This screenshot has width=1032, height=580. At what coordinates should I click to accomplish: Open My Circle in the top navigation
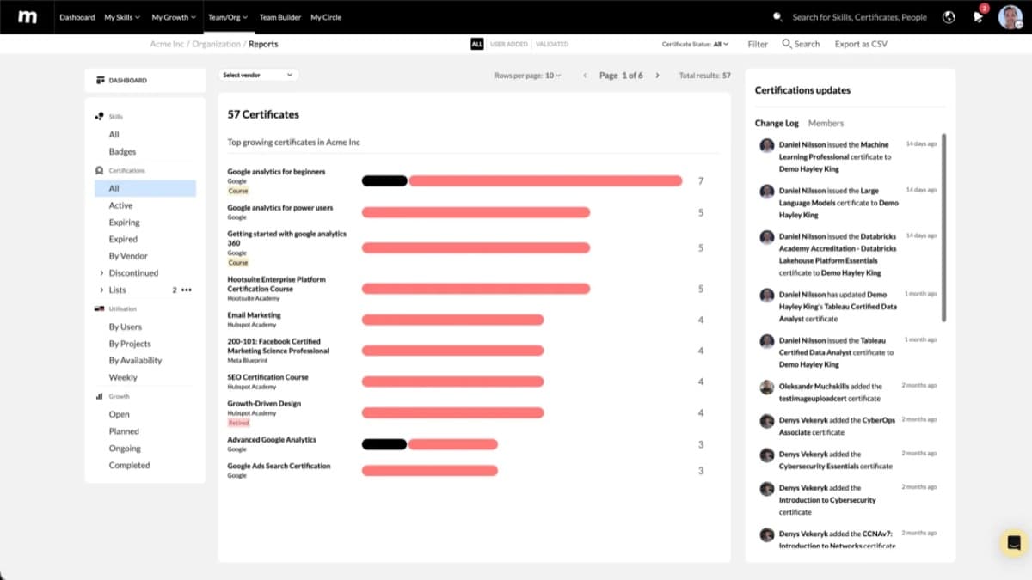pos(326,17)
